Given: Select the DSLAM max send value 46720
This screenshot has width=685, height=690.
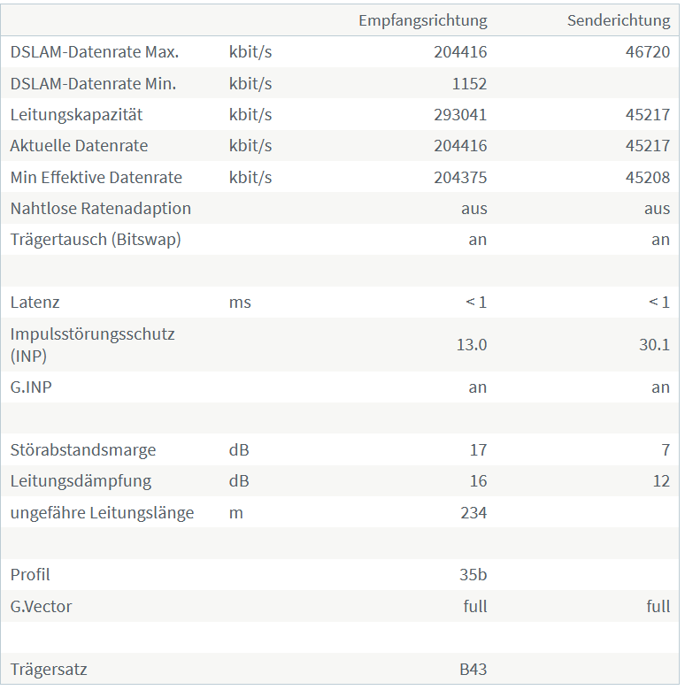Looking at the screenshot, I should 648,52.
